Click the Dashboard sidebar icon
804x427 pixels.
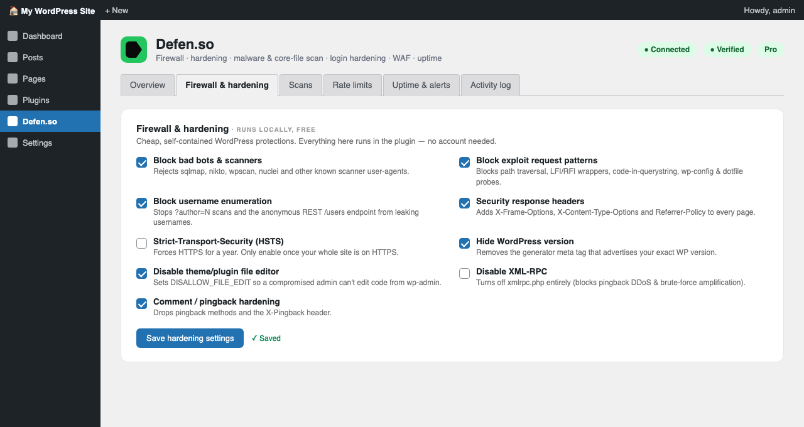[13, 36]
